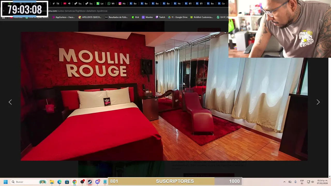Switch to the YouTube browser tab
Image resolution: width=331 pixels, height=186 pixels.
coord(65,4)
